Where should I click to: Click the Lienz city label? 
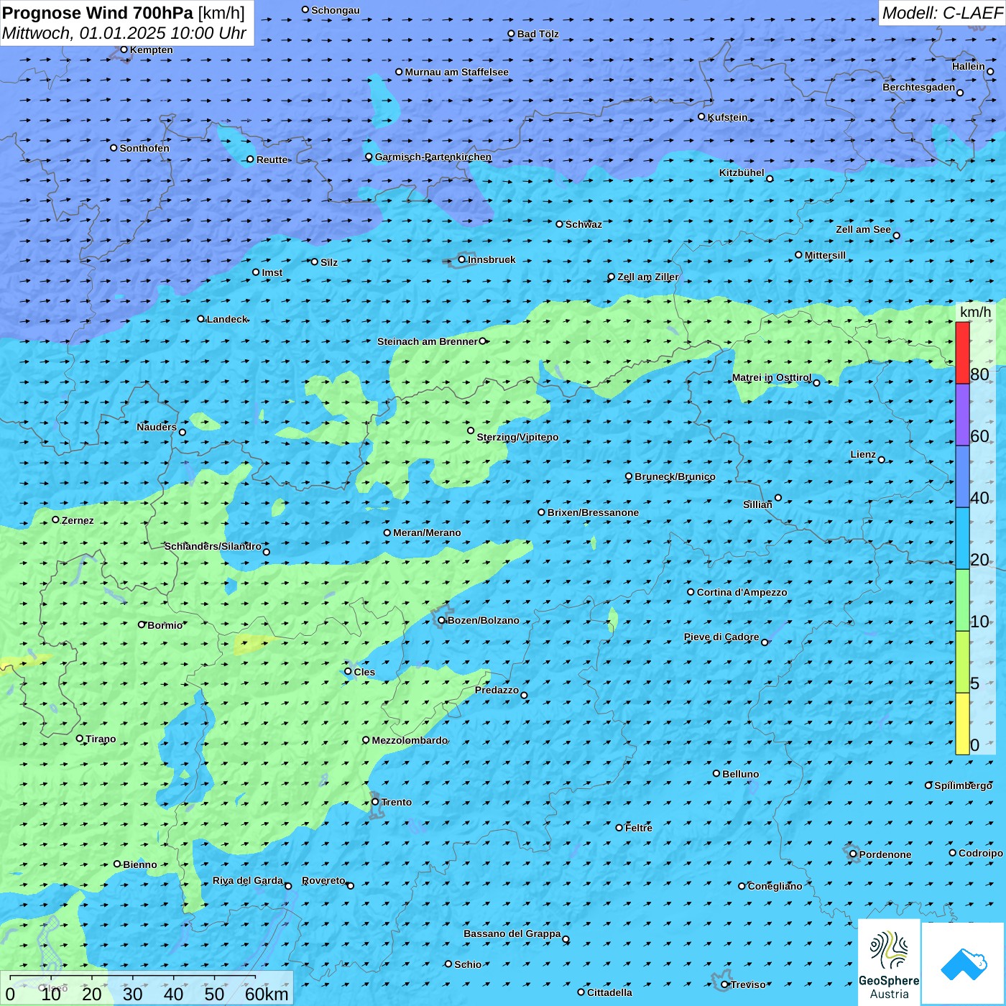coord(863,454)
